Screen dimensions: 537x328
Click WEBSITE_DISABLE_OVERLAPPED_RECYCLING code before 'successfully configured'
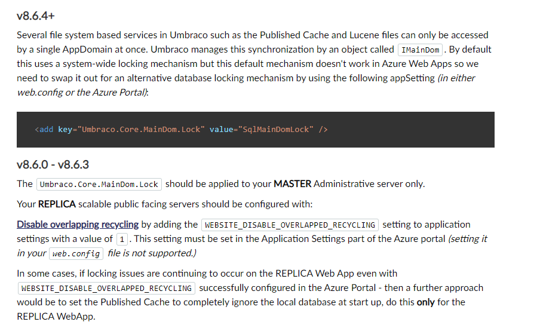[106, 289]
